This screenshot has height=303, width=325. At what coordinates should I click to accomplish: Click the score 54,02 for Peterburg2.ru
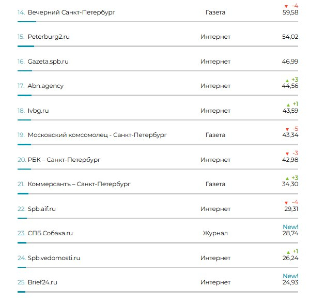(x=290, y=37)
